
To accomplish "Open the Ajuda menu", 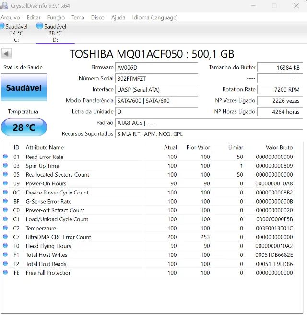I will (118, 17).
